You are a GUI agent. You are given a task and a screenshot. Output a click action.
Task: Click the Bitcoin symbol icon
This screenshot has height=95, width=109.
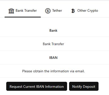tap(73, 11)
